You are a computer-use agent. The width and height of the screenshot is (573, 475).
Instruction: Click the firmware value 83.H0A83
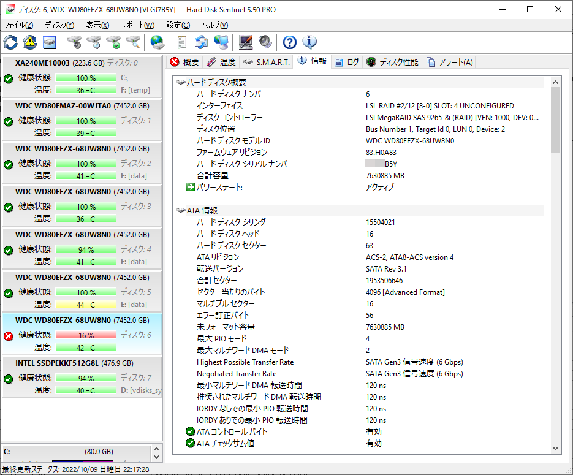(381, 153)
